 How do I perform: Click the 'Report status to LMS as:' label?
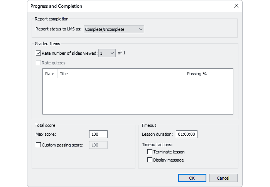coord(58,29)
